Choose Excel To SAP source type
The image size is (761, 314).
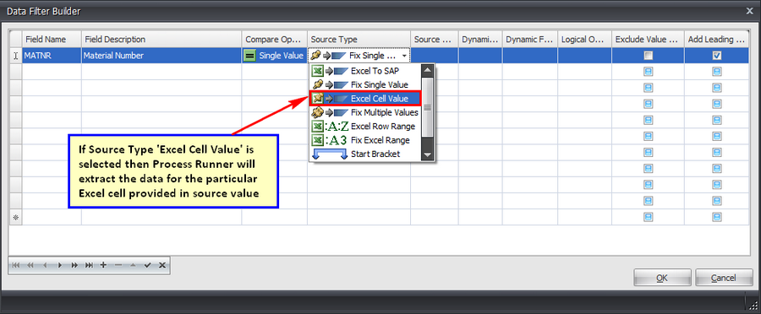365,71
